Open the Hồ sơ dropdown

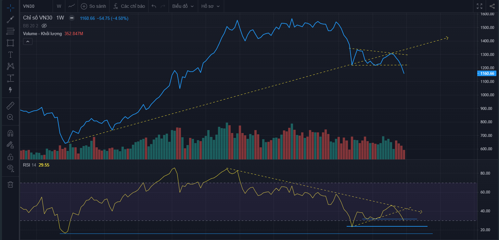[x=210, y=6]
